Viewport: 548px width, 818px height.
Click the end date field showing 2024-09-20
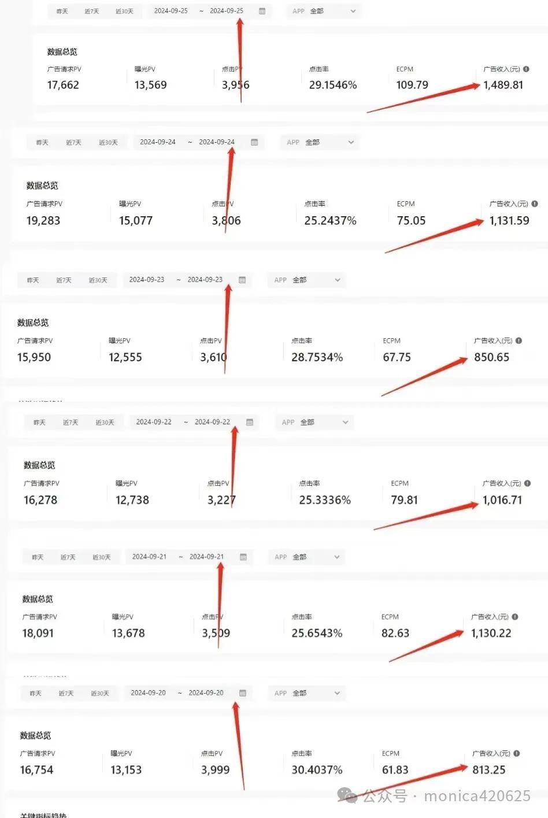206,693
